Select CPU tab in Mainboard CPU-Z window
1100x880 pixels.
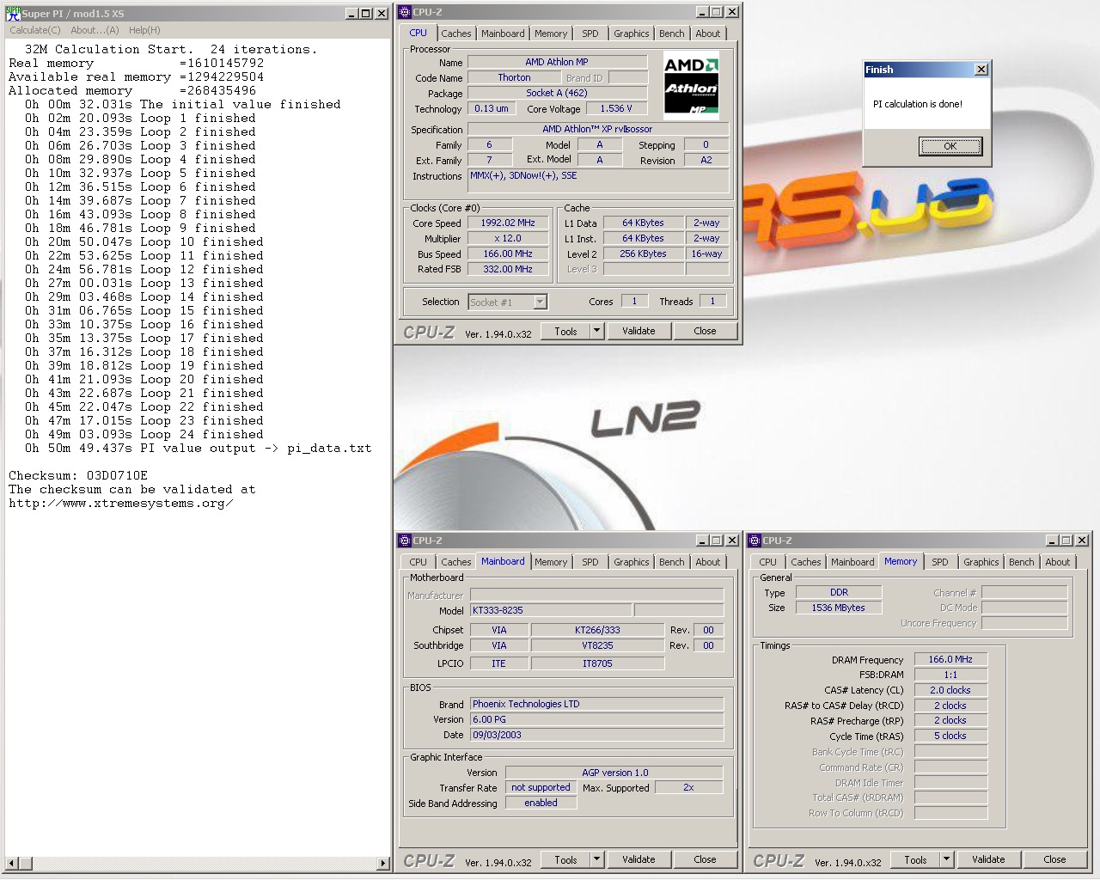point(418,562)
